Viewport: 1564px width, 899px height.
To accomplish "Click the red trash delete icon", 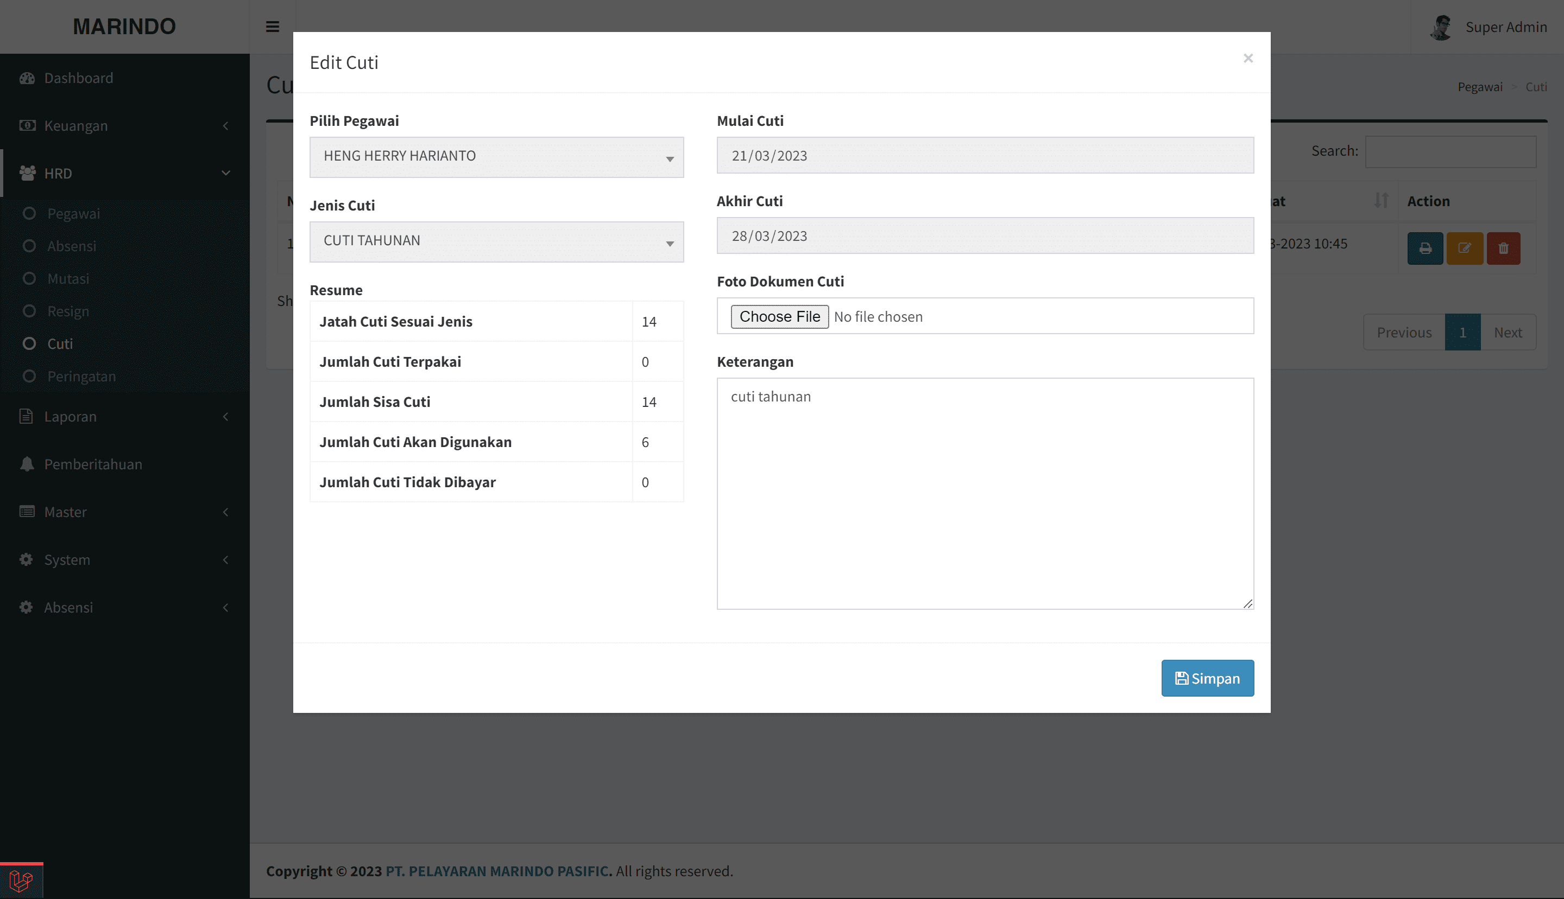I will click(x=1503, y=248).
